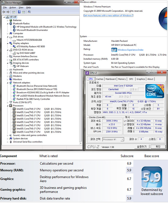This screenshot has width=168, height=203.
Task: Switch to the SPD tab in CPU-Z
Action: click(x=131, y=79)
